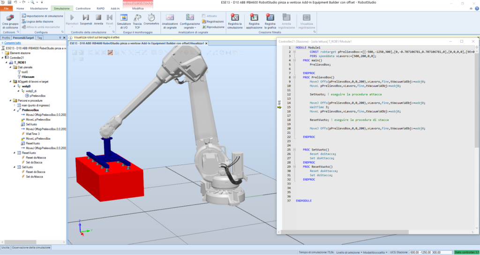The height and width of the screenshot is (255, 480).
Task: Collapse the T_ROB1 tree node
Action: (7, 62)
